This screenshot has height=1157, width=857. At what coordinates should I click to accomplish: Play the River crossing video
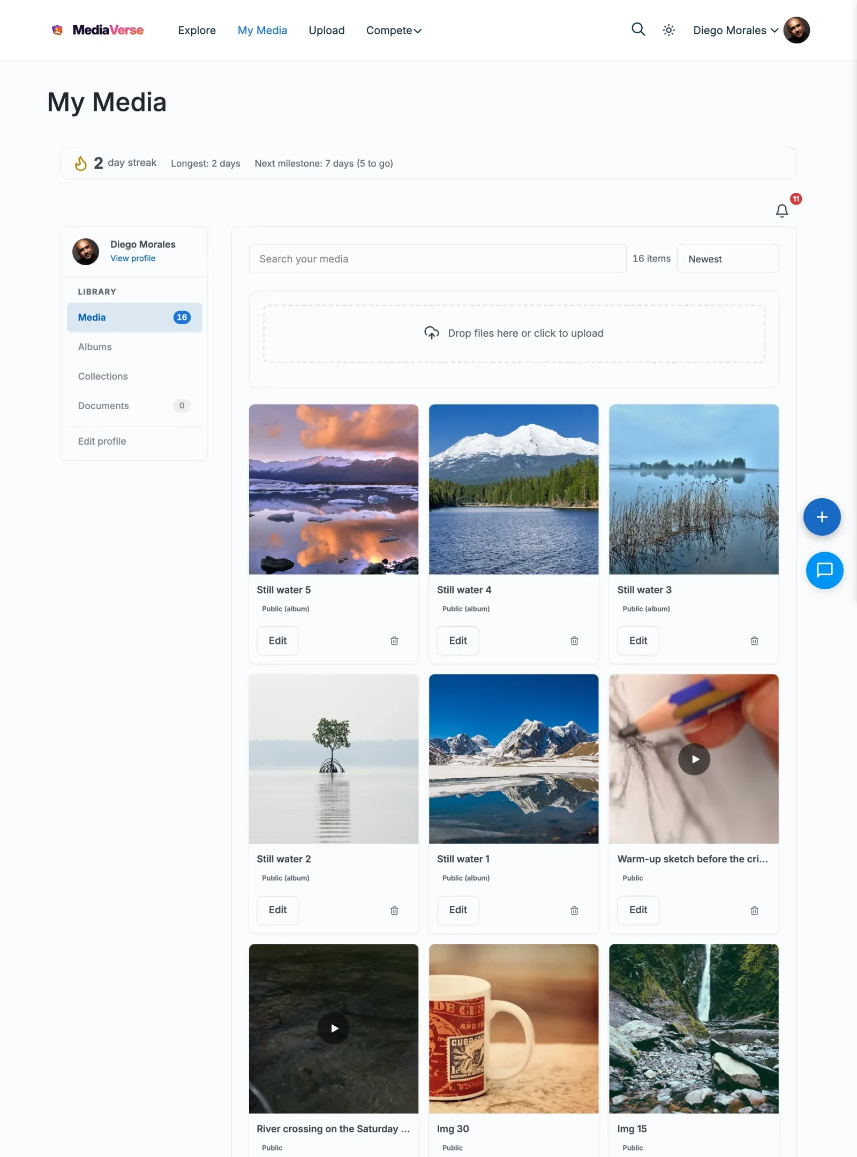pyautogui.click(x=334, y=1028)
